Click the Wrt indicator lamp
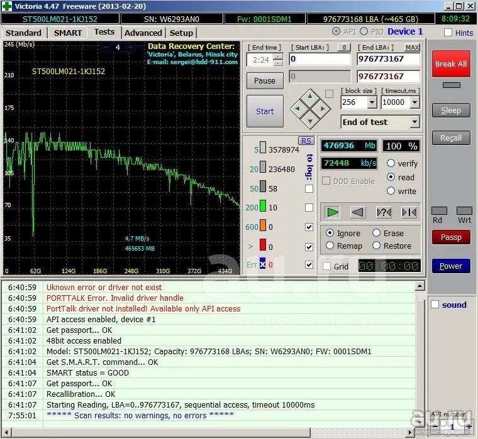The image size is (478, 439). point(464,210)
